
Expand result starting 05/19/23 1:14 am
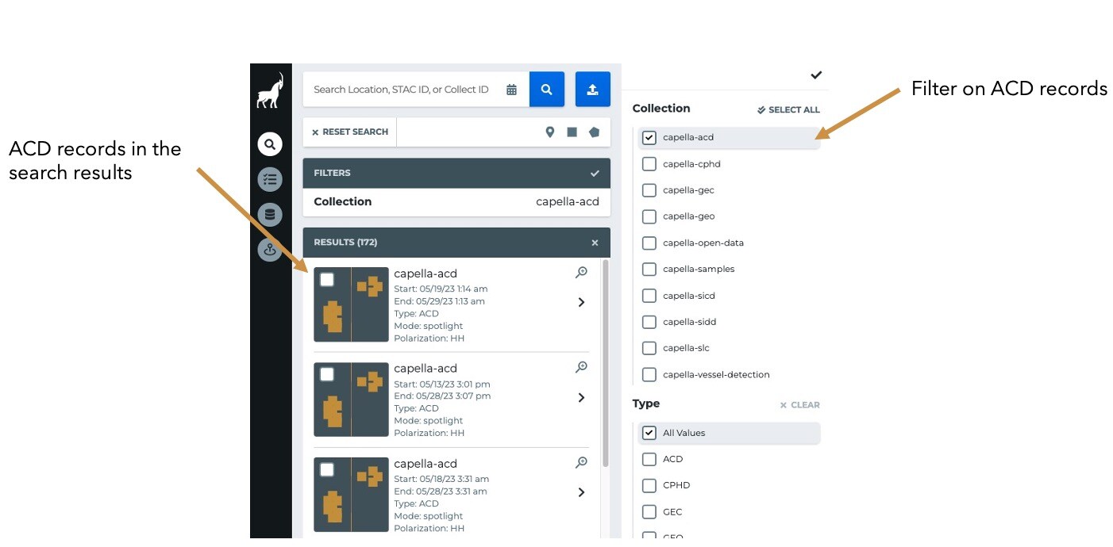(x=581, y=302)
